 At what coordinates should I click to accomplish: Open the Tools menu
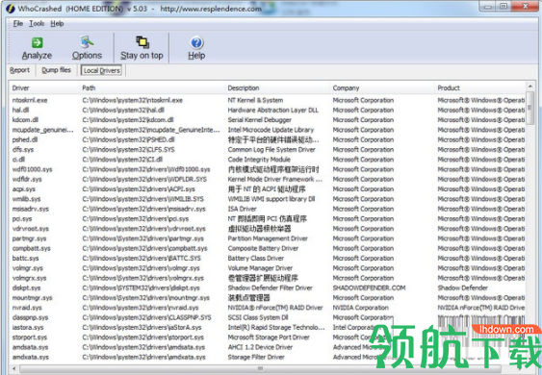click(37, 23)
